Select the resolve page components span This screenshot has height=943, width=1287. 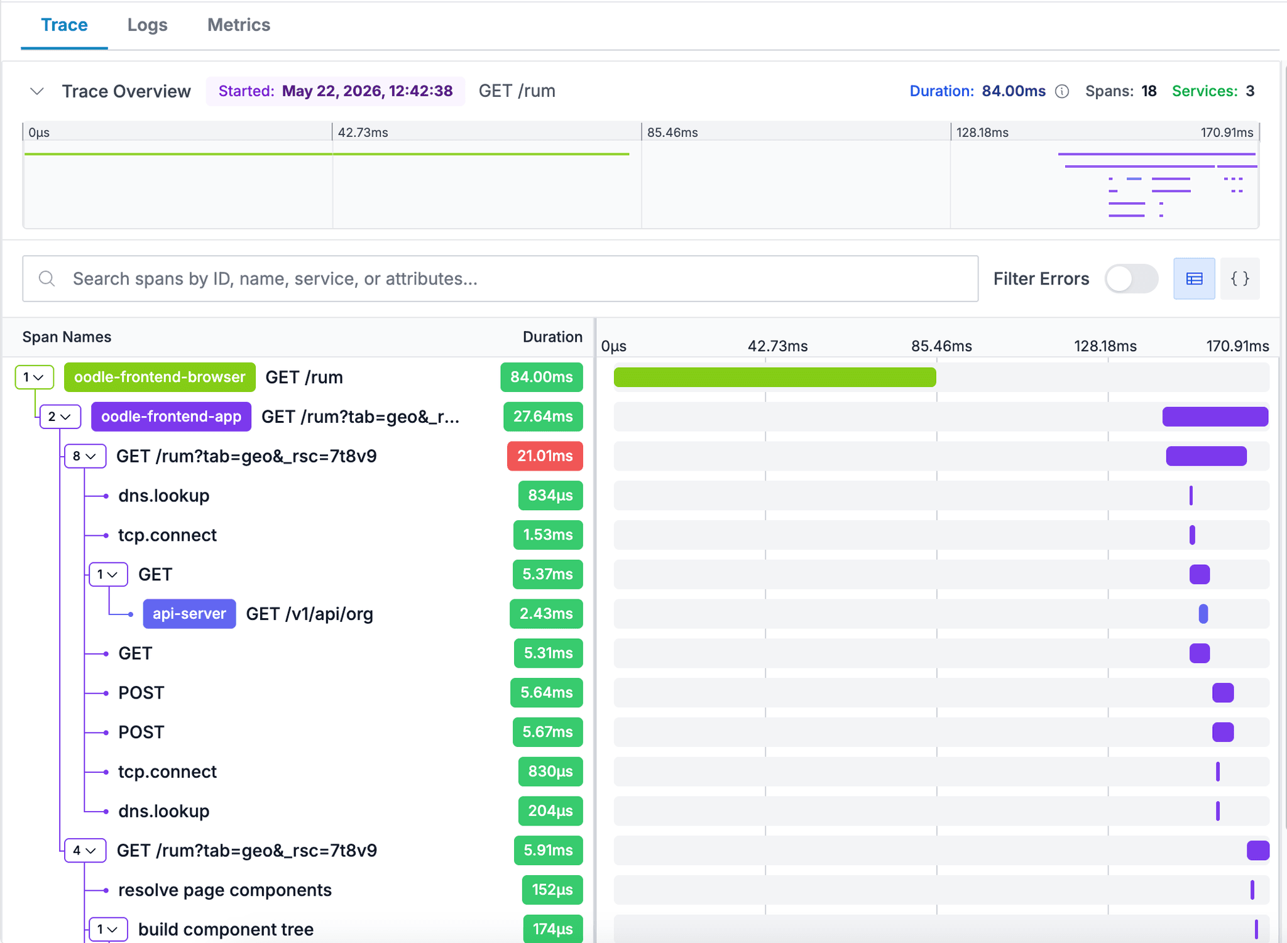point(225,890)
